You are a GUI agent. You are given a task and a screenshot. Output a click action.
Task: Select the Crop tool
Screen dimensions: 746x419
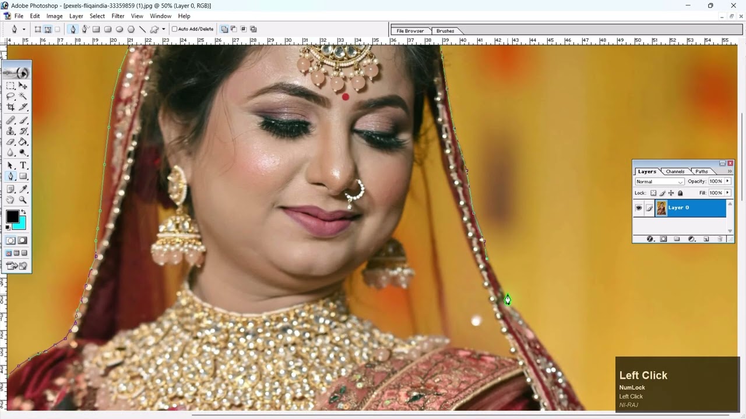point(10,108)
